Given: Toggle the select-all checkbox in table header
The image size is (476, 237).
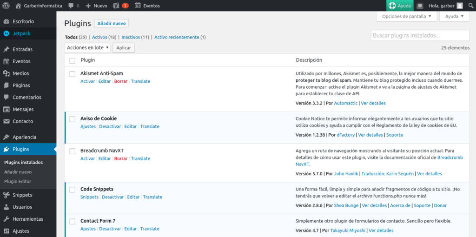Looking at the screenshot, I should pyautogui.click(x=72, y=60).
